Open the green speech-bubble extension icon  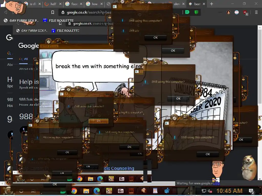(x=187, y=12)
